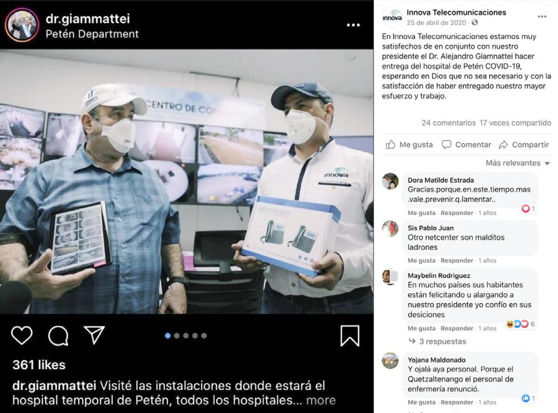Click the globe public audience icon

pos(475,22)
